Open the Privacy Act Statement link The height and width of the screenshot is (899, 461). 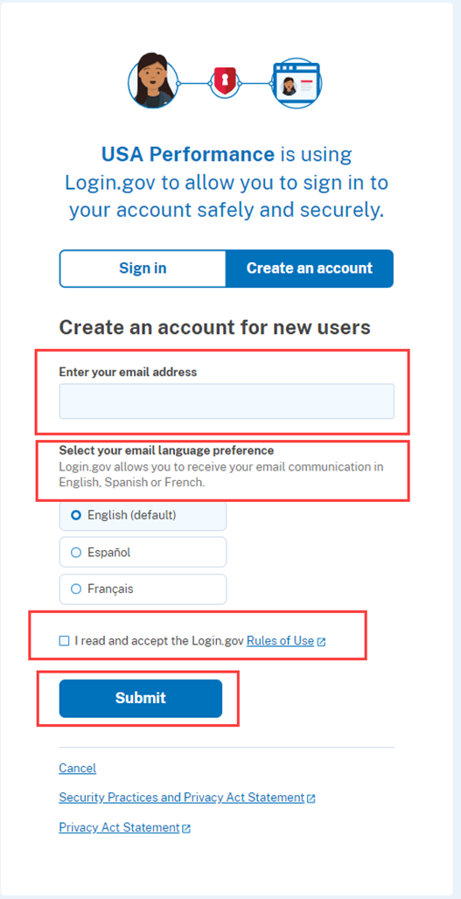(x=119, y=827)
